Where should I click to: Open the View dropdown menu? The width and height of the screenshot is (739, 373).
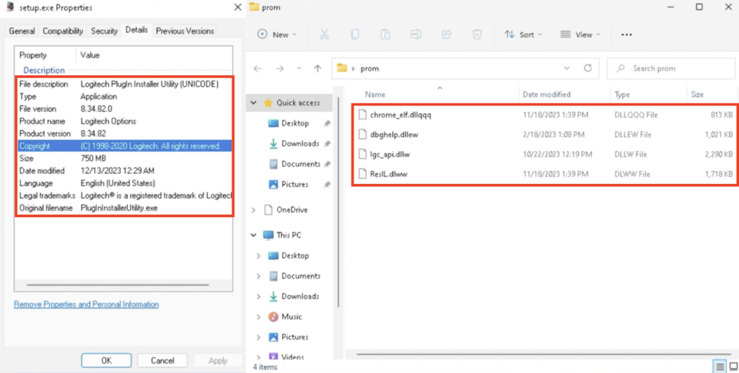580,35
